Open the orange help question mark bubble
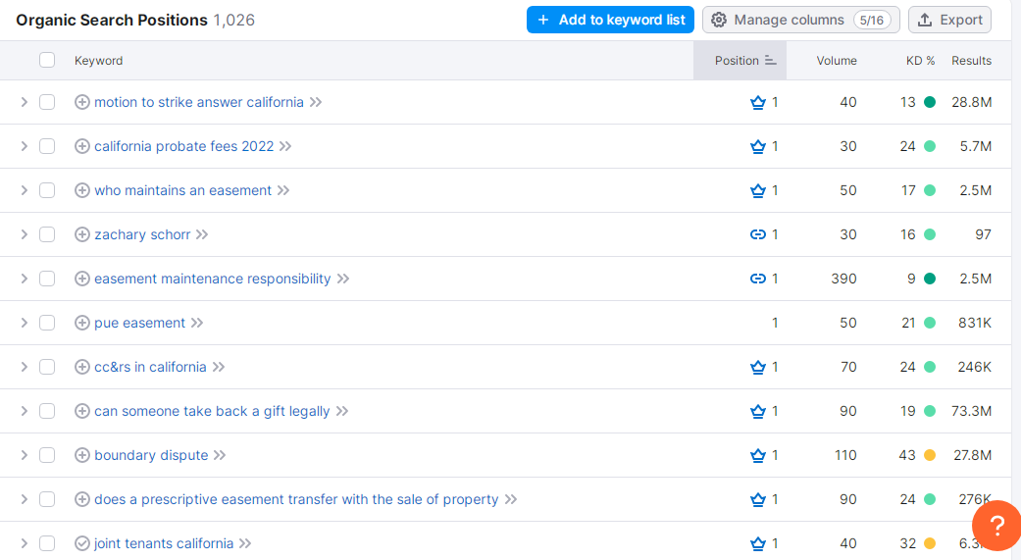This screenshot has height=560, width=1021. [996, 525]
